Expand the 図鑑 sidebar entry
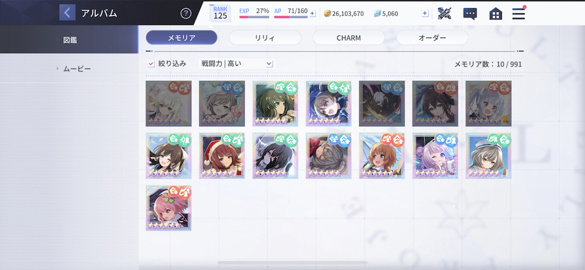This screenshot has height=270, width=585. pyautogui.click(x=69, y=40)
